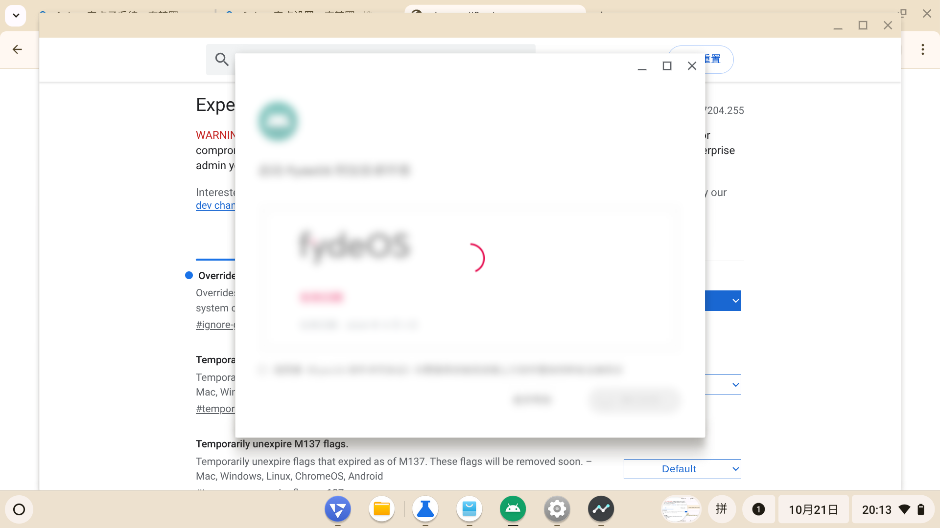This screenshot has height=528, width=940.
Task: Click the magnifier in the flags search box
Action: pos(222,60)
